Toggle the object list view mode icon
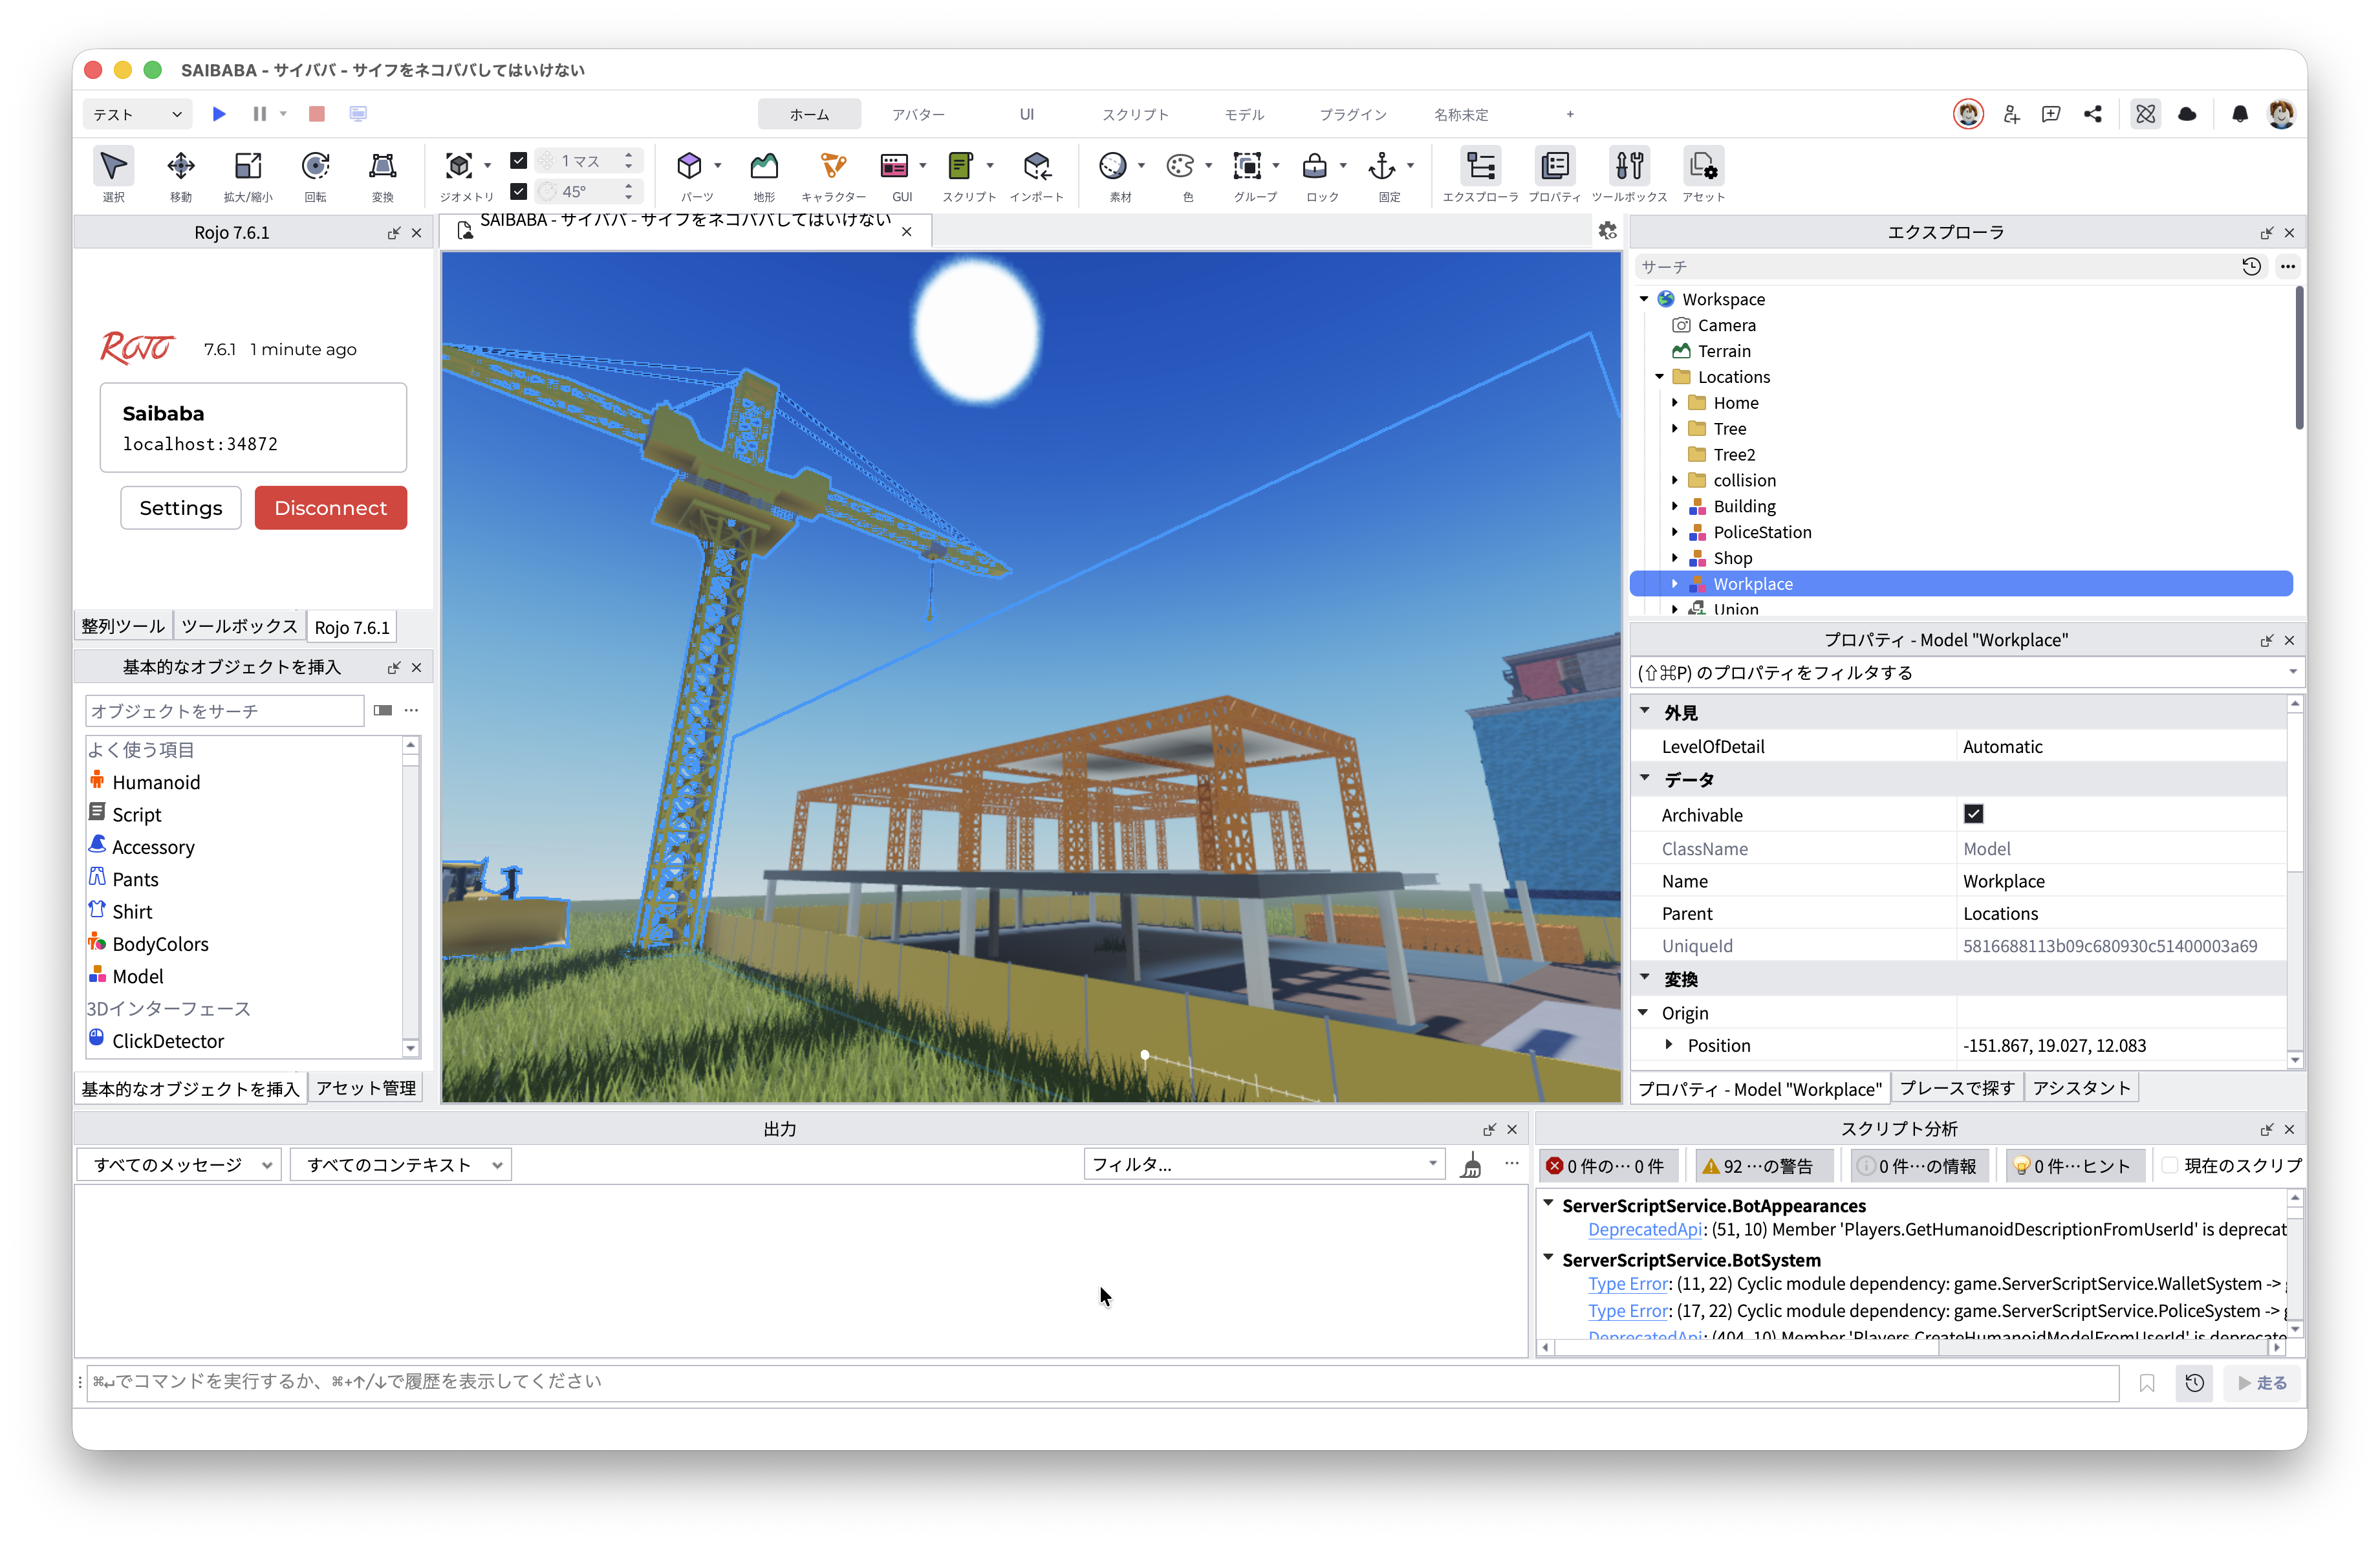2380x1546 pixels. point(383,711)
